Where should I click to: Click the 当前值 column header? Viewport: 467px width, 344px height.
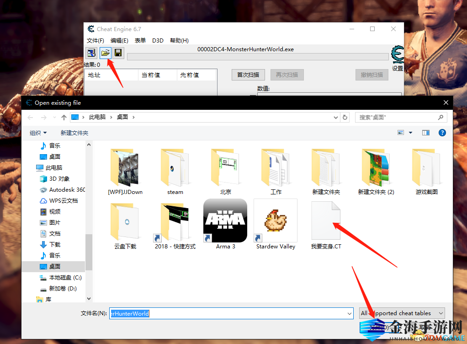tap(158, 75)
